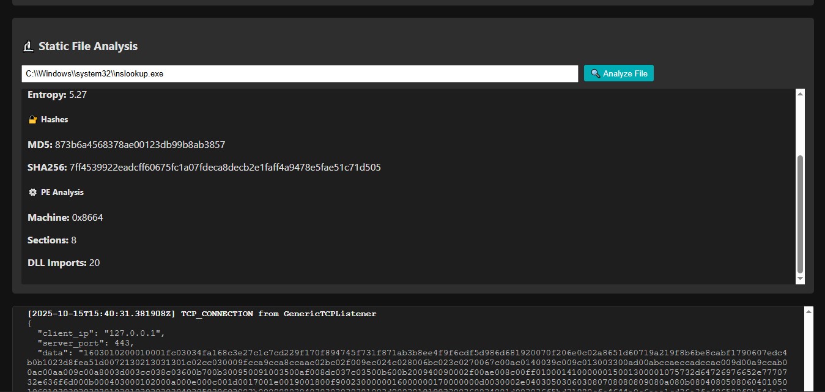
Task: Click the TCP_CONNECTION from GenericTCPListener log line
Action: click(x=202, y=314)
